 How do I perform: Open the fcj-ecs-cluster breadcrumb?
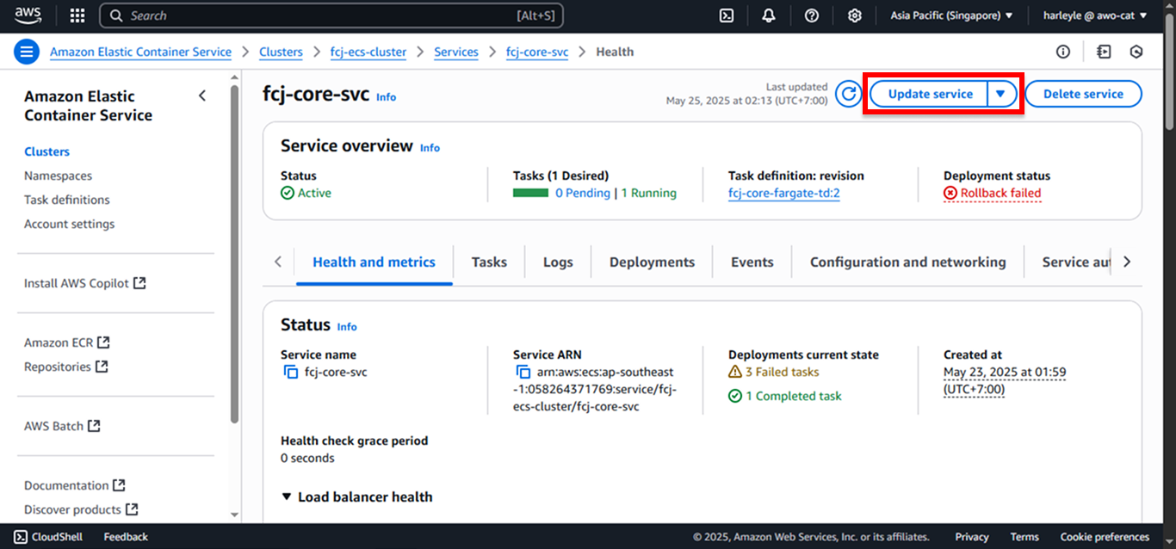tap(368, 52)
